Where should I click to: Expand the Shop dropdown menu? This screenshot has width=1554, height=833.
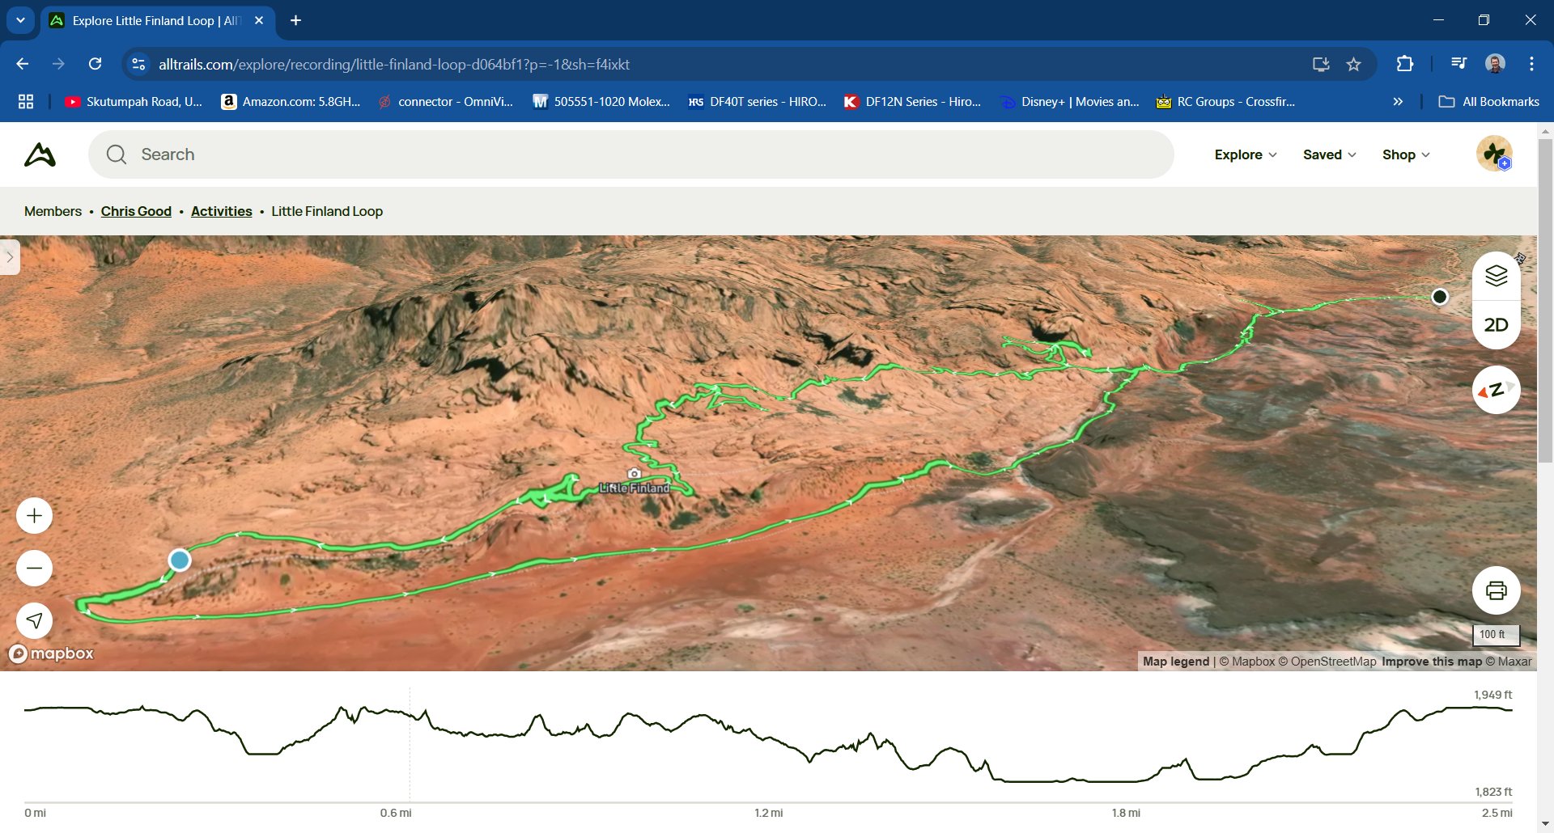(1405, 154)
